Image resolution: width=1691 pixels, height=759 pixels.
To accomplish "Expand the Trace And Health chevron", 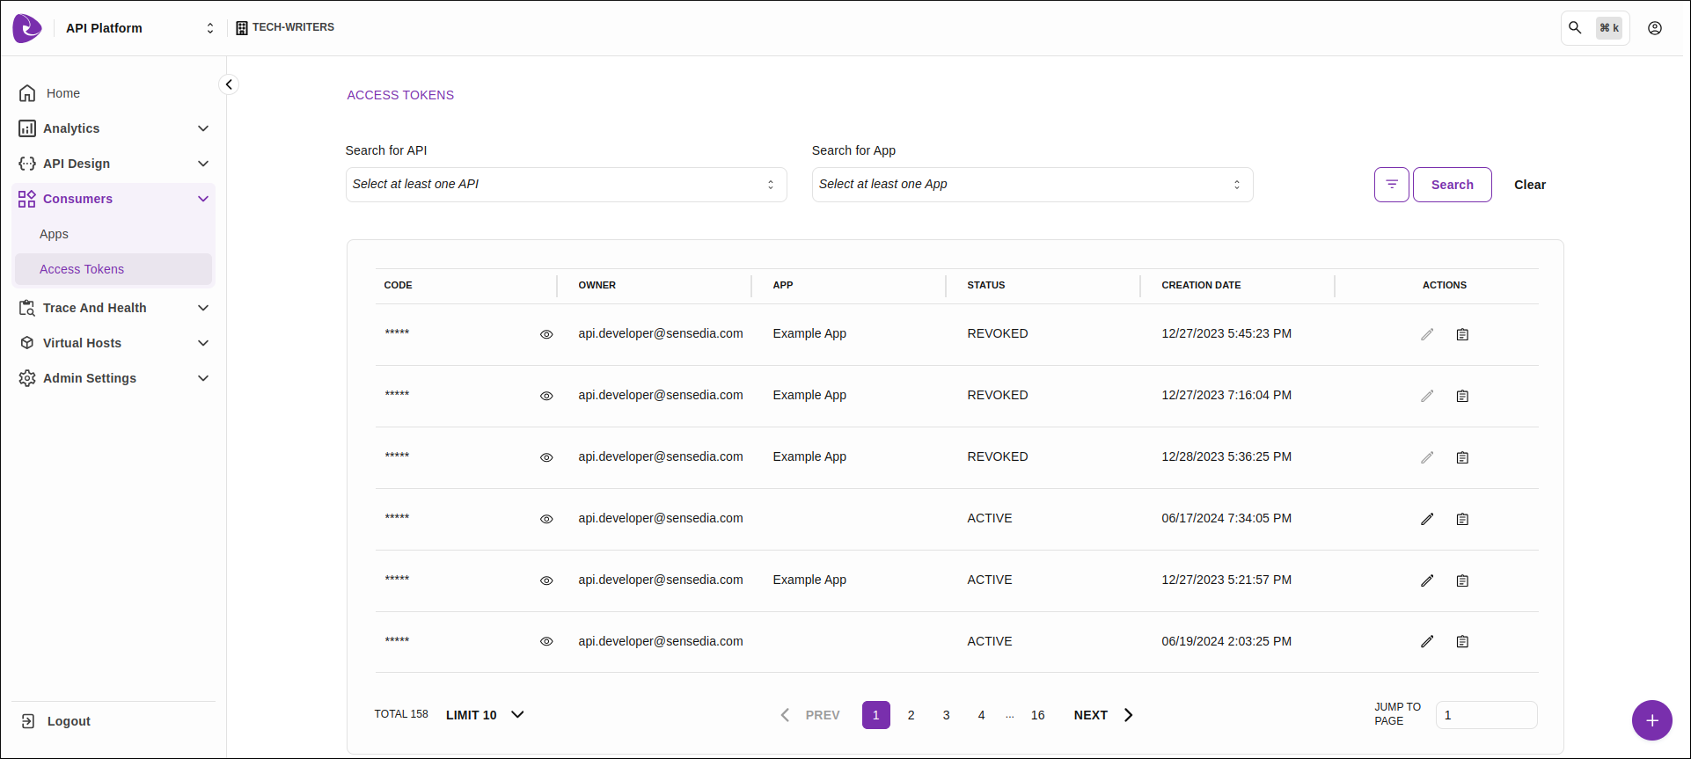I will click(203, 308).
